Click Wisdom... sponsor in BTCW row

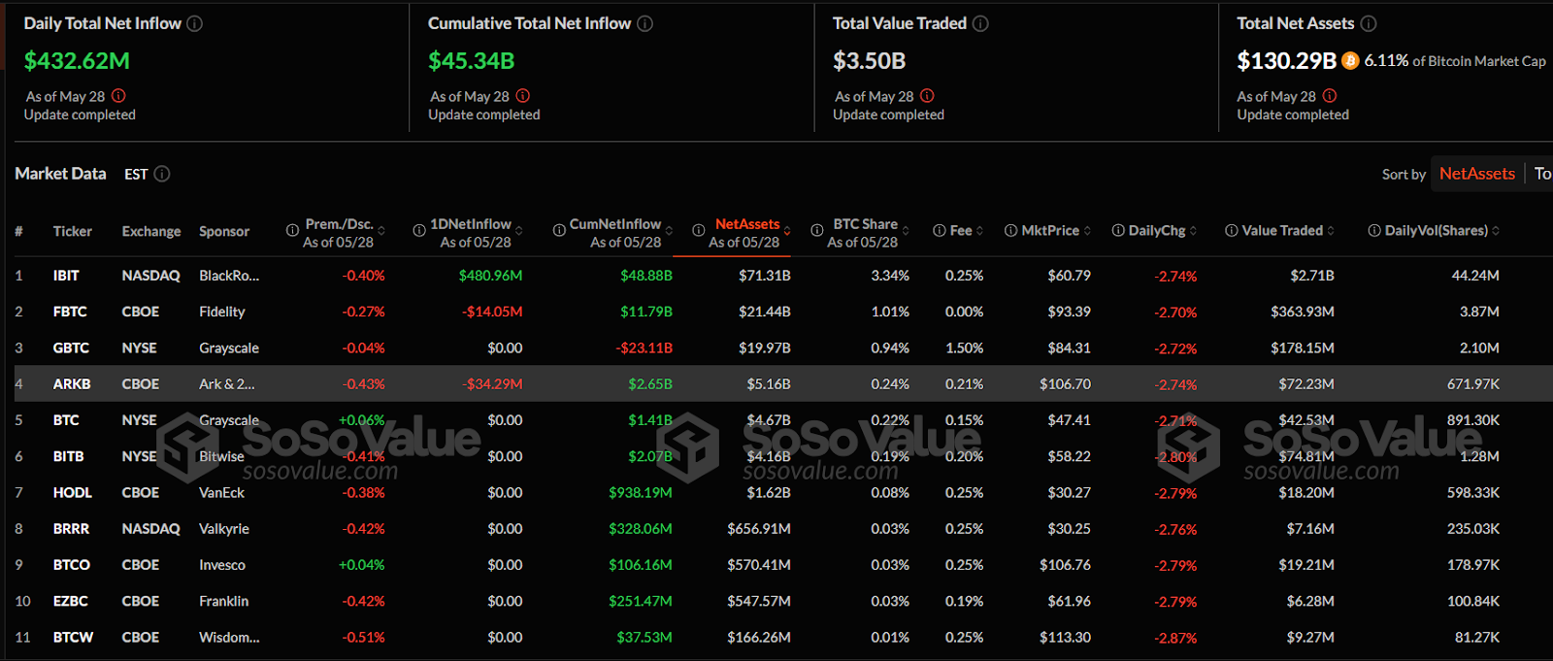coord(229,637)
